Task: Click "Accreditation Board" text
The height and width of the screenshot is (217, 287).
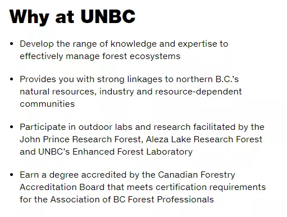Action: tap(62, 187)
